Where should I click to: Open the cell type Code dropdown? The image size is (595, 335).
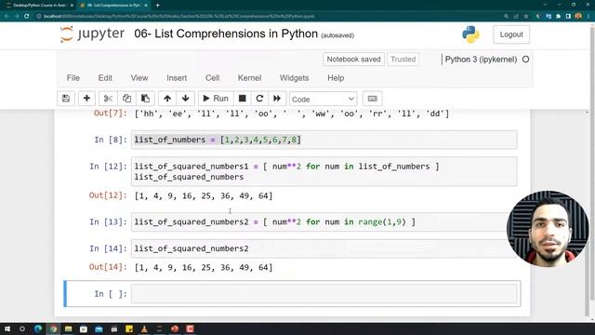coord(323,100)
